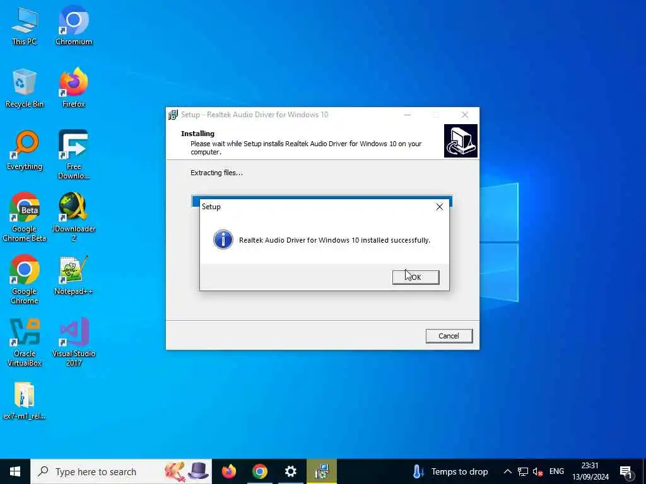Image resolution: width=646 pixels, height=484 pixels.
Task: Select the ex7-m1_rel folder icon
Action: click(25, 401)
